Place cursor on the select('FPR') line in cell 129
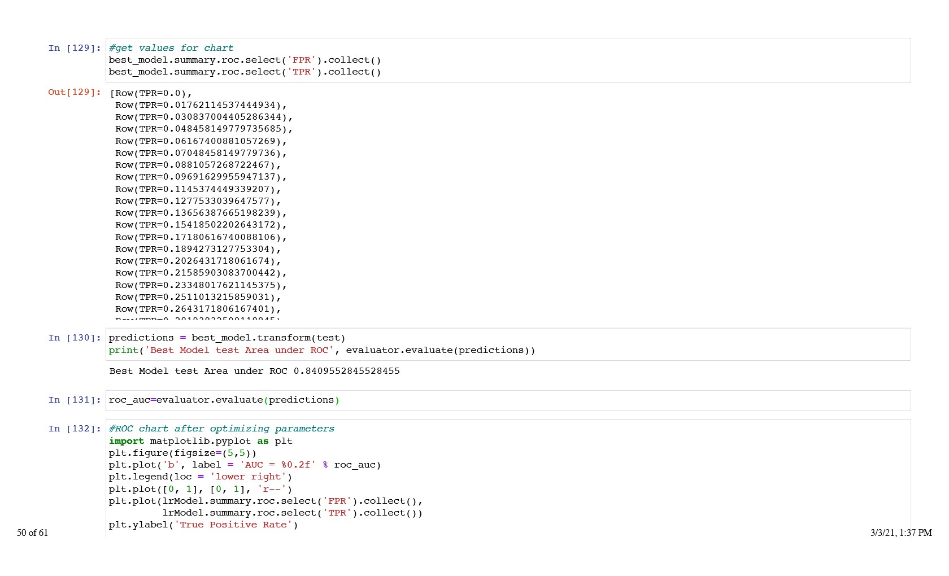Image resolution: width=949 pixels, height=576 pixels. (245, 60)
